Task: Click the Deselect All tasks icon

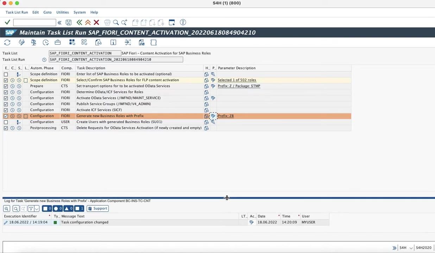Action: click(x=84, y=43)
